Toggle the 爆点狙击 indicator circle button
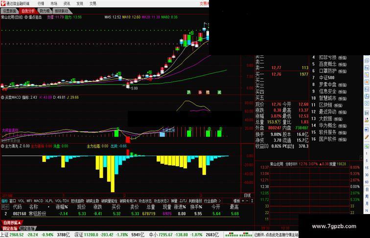Screen dimensions: 370x238 click(26, 17)
